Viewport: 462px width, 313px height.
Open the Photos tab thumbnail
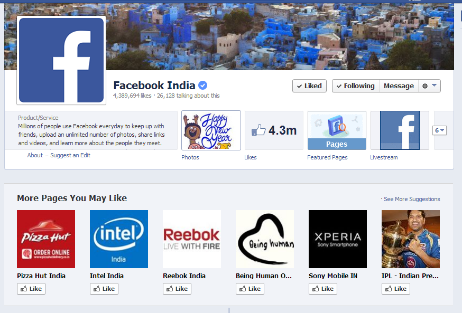pyautogui.click(x=211, y=130)
